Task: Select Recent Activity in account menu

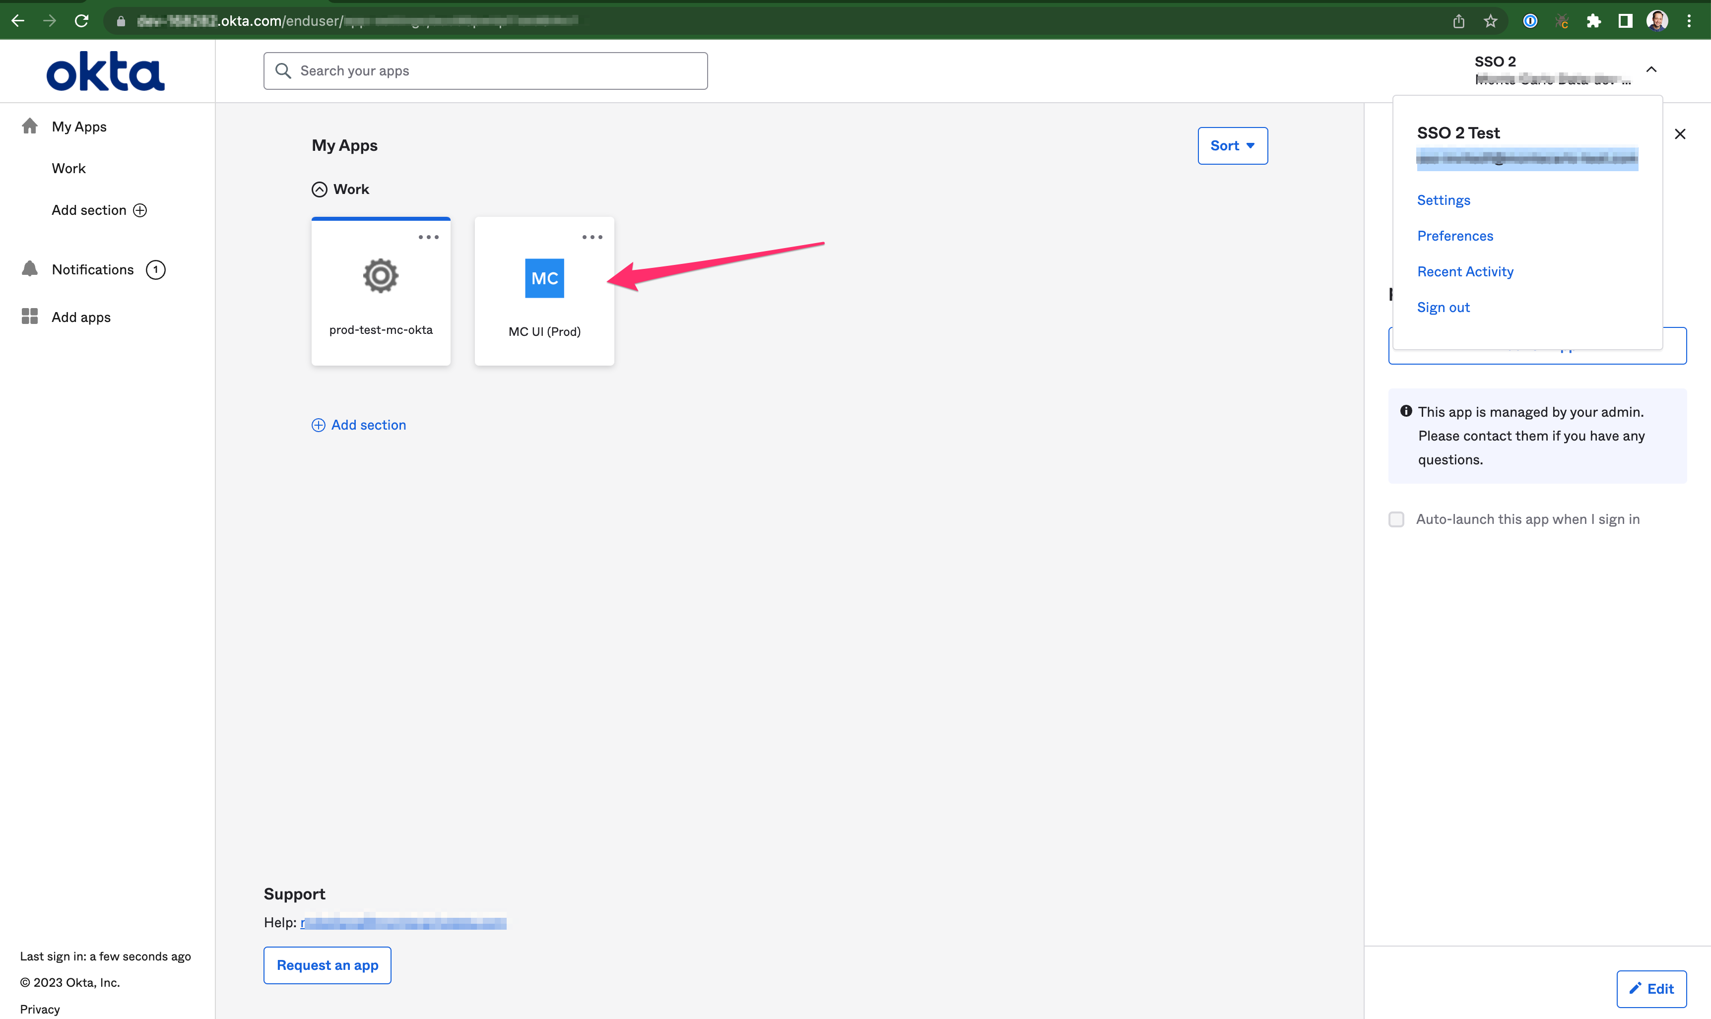Action: click(1465, 271)
